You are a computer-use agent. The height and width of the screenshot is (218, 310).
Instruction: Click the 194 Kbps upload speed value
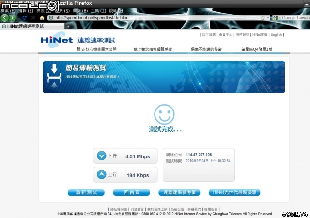pyautogui.click(x=138, y=175)
